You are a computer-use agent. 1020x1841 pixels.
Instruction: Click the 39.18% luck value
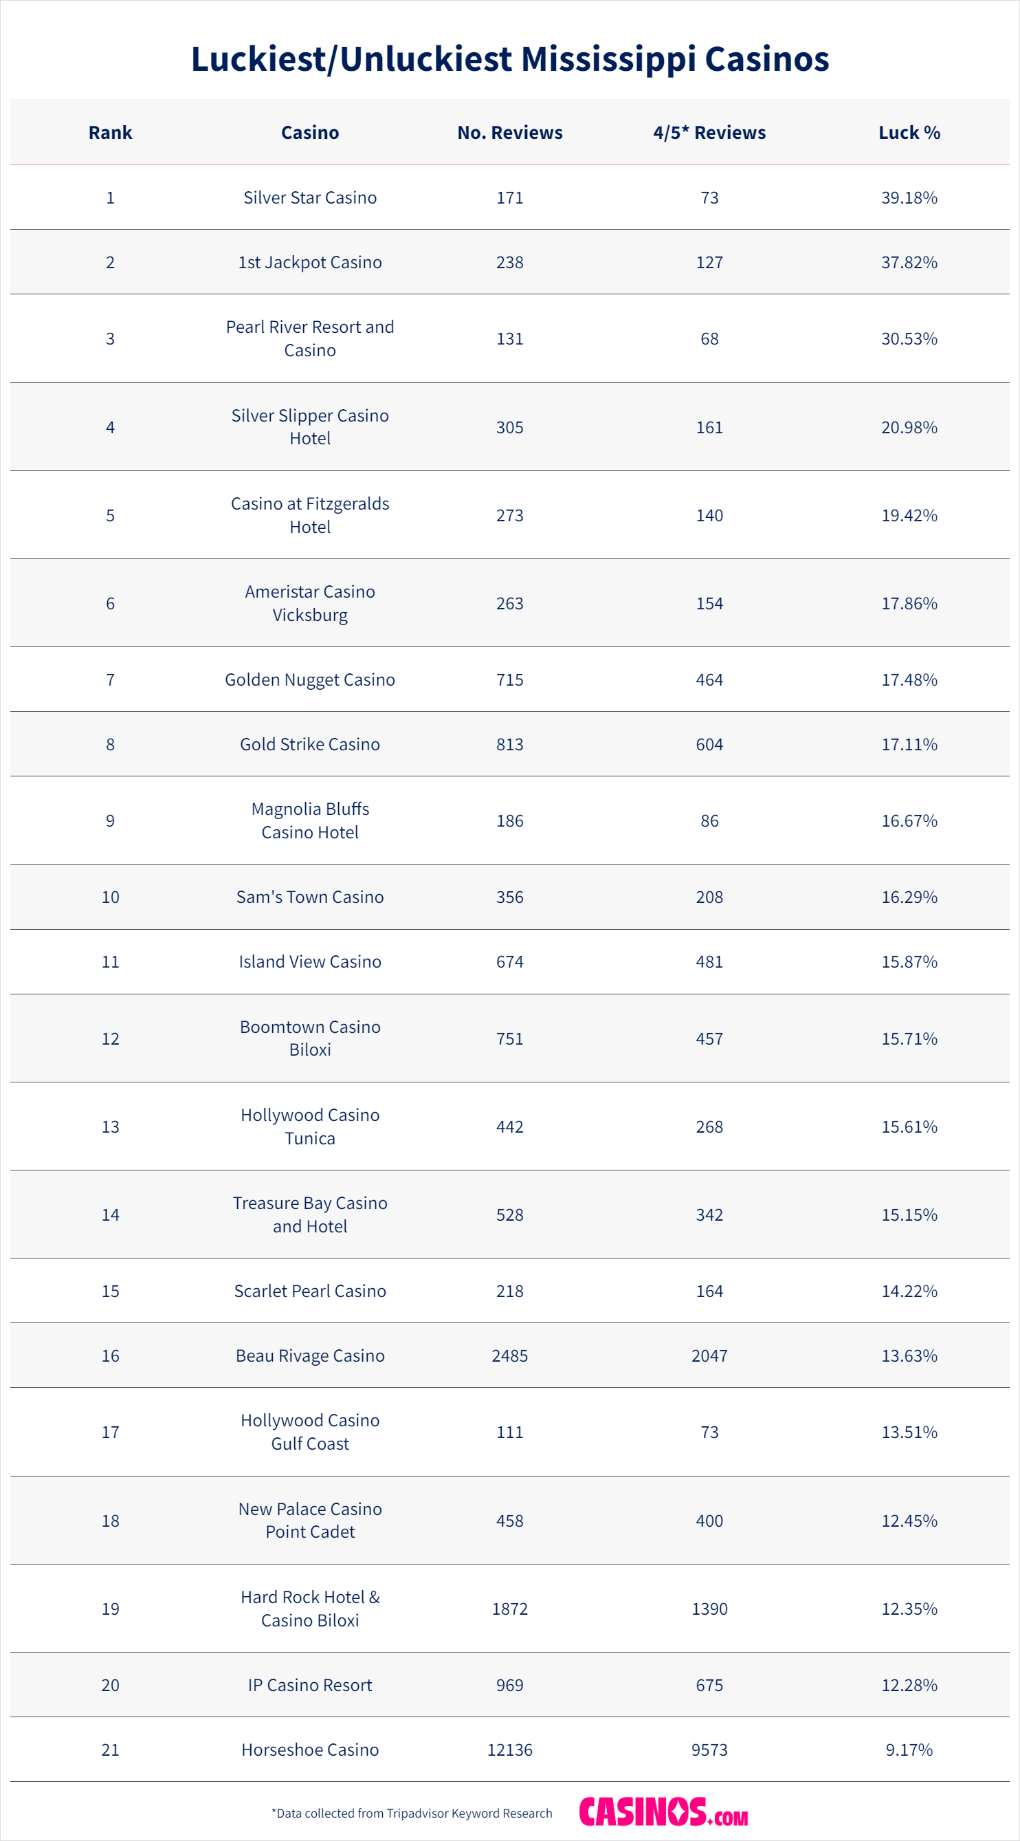tap(909, 197)
